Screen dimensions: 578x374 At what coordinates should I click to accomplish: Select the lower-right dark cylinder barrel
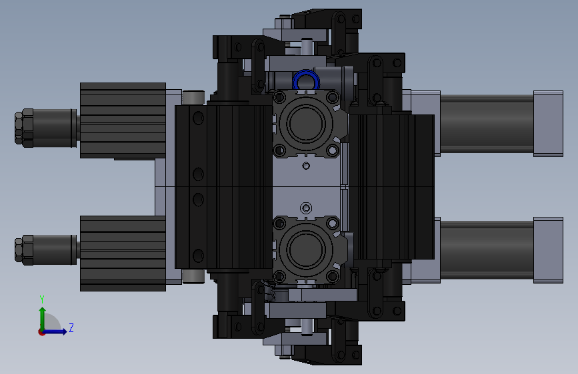click(487, 250)
